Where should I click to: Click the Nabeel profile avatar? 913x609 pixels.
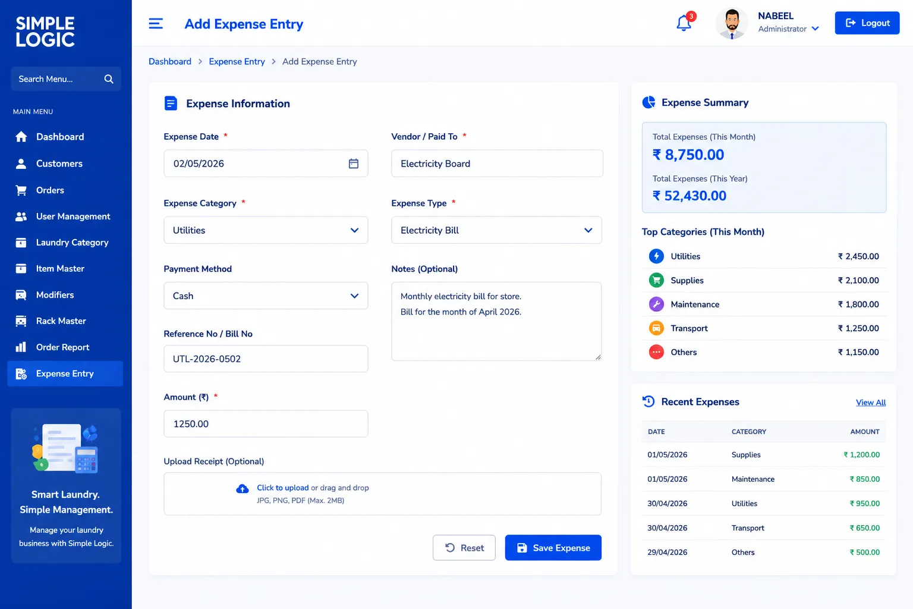(x=732, y=23)
